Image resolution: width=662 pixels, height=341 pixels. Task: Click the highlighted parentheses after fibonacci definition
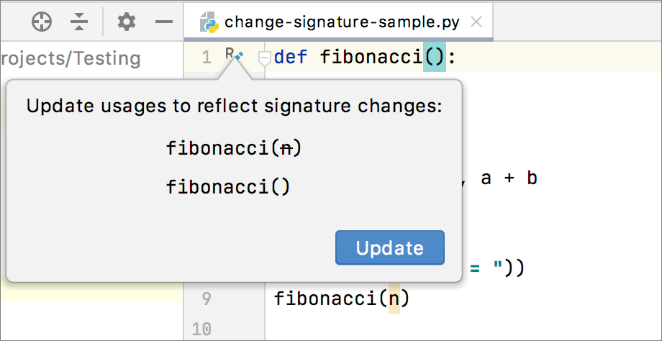435,57
